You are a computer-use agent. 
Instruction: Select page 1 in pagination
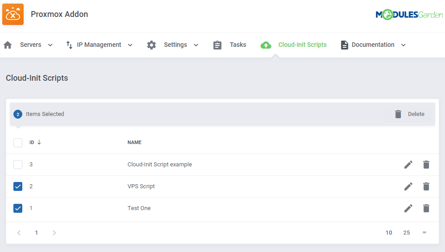[x=36, y=233]
